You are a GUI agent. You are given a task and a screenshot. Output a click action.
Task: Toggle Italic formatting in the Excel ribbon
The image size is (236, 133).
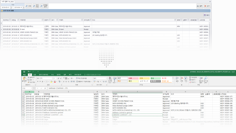pyautogui.click(x=40, y=82)
